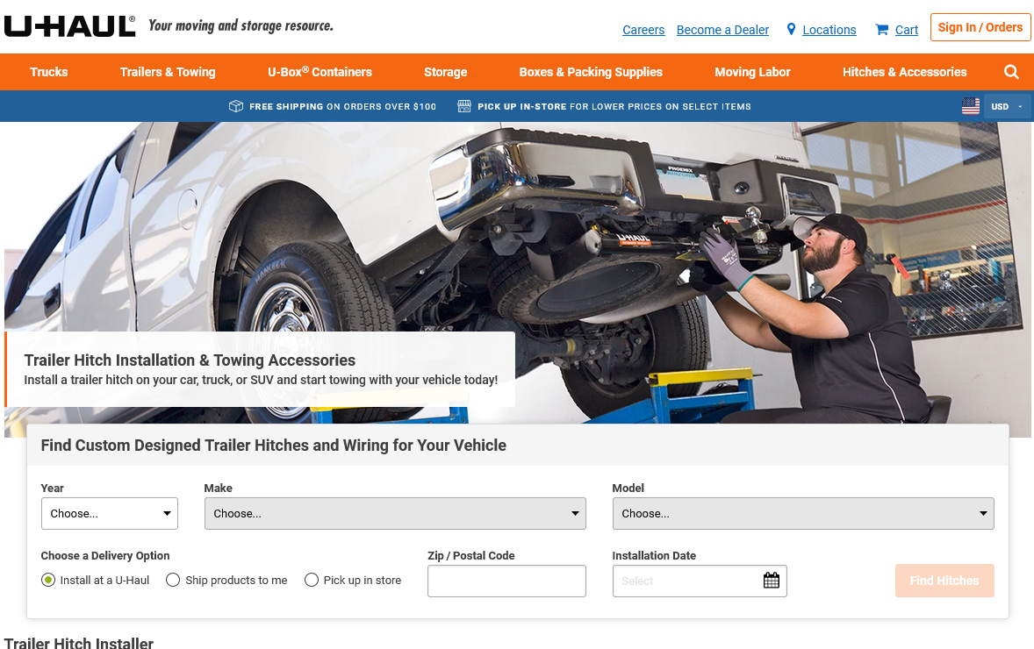This screenshot has height=649, width=1034.
Task: Click the Sign In / Orders button
Action: click(x=980, y=27)
